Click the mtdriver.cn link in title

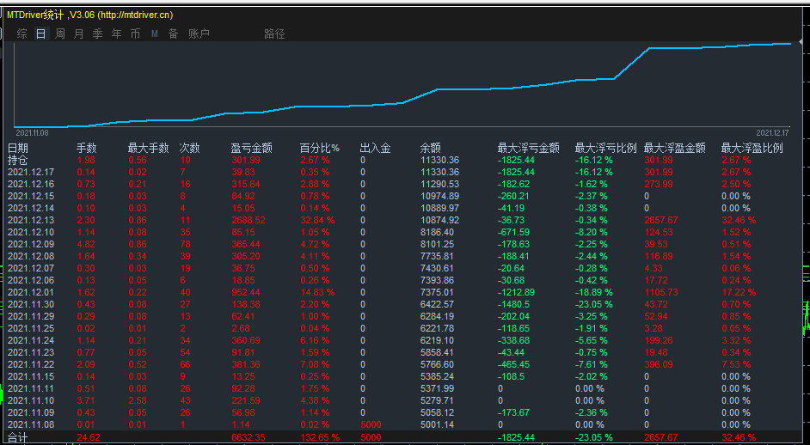tap(135, 15)
